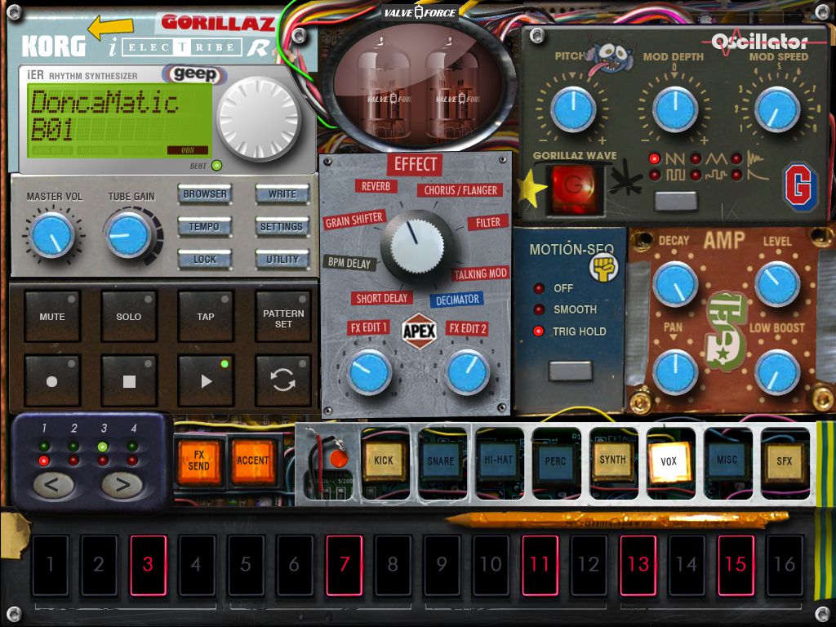This screenshot has width=836, height=627.
Task: Select the SFX part button
Action: 784,461
